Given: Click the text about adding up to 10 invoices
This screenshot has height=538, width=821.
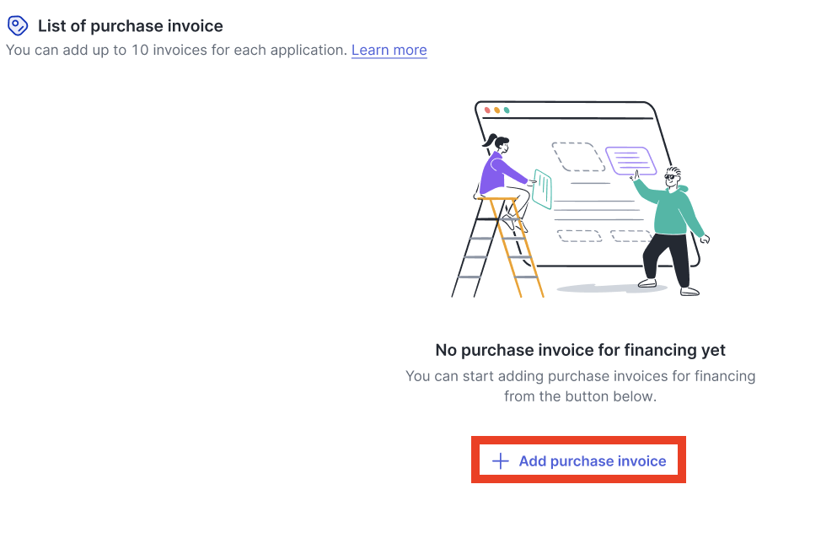Looking at the screenshot, I should (176, 51).
